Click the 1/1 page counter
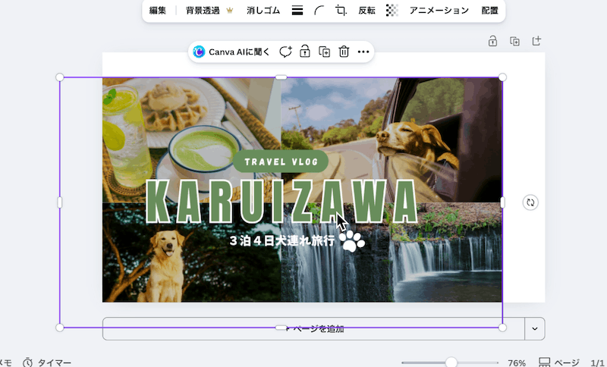 (597, 363)
